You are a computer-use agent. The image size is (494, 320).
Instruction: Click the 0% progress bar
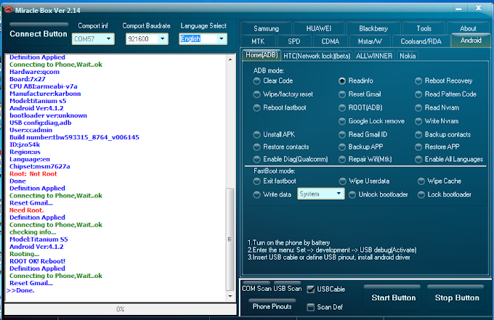tap(121, 309)
